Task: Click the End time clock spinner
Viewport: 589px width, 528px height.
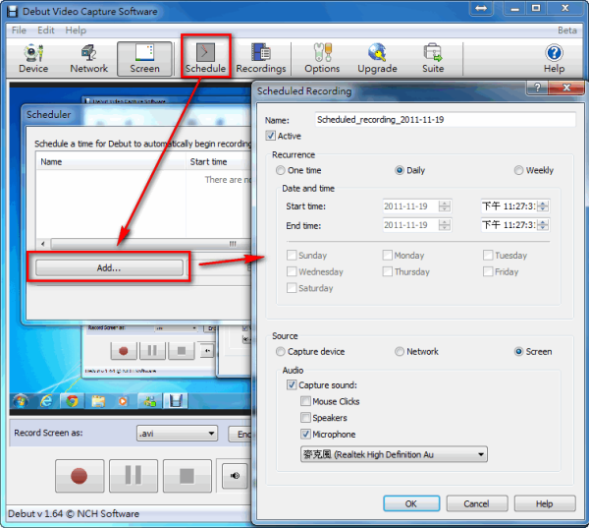Action: coord(543,225)
